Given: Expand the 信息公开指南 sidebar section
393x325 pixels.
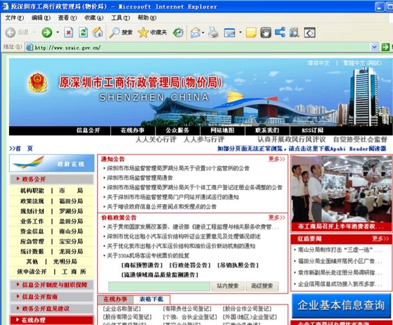Looking at the screenshot, I should (51, 297).
